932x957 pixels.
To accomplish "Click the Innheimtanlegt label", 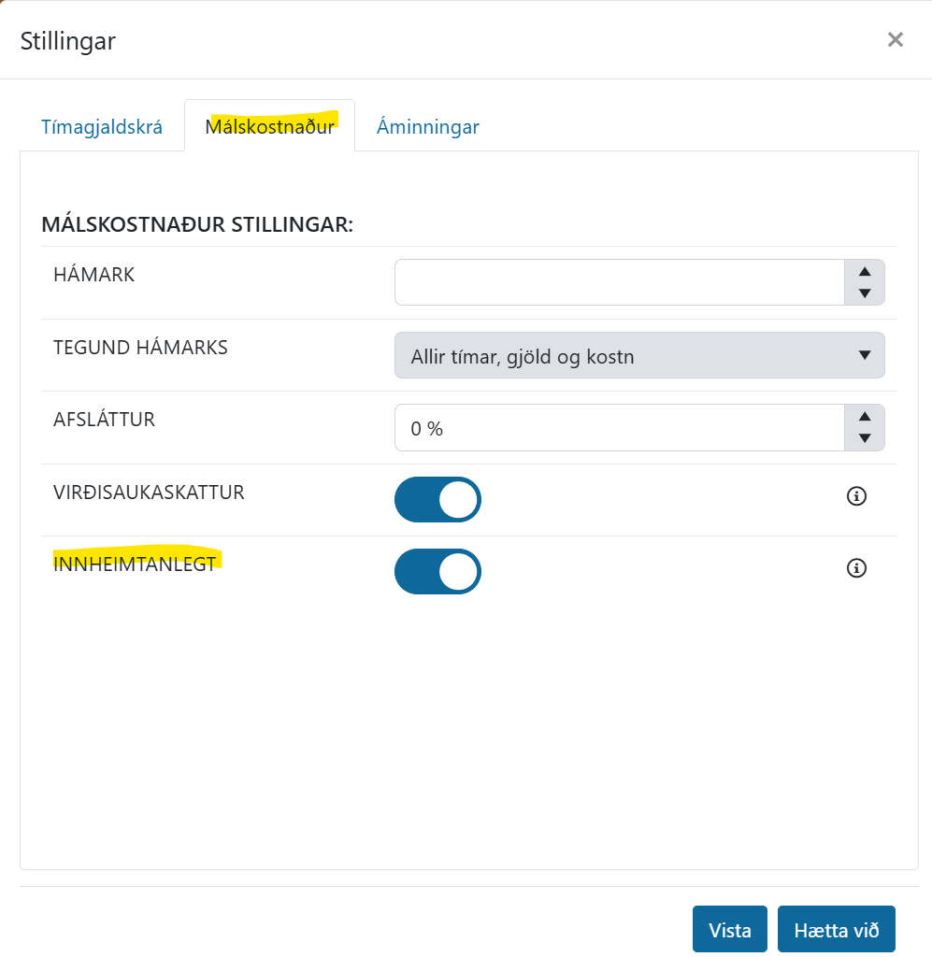I will [135, 564].
